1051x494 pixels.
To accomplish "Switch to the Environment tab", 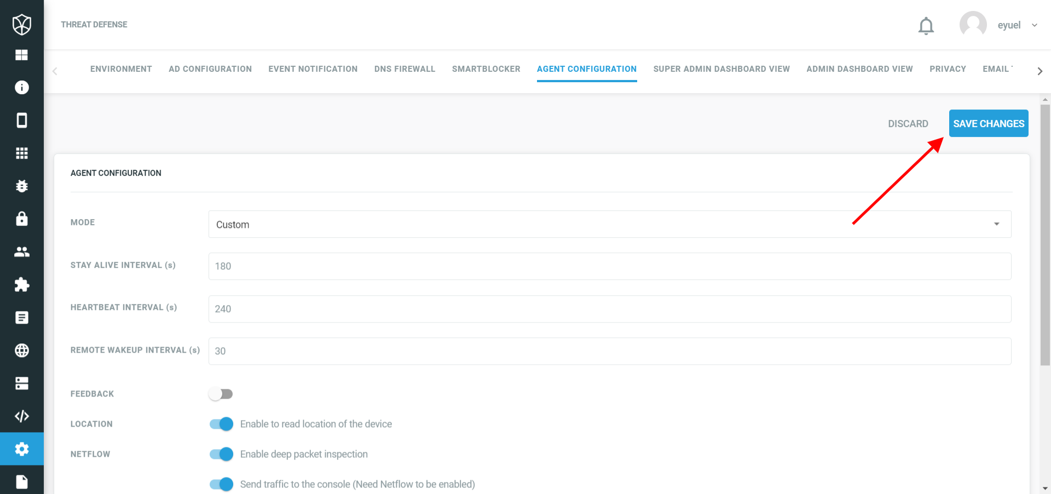I will (121, 69).
